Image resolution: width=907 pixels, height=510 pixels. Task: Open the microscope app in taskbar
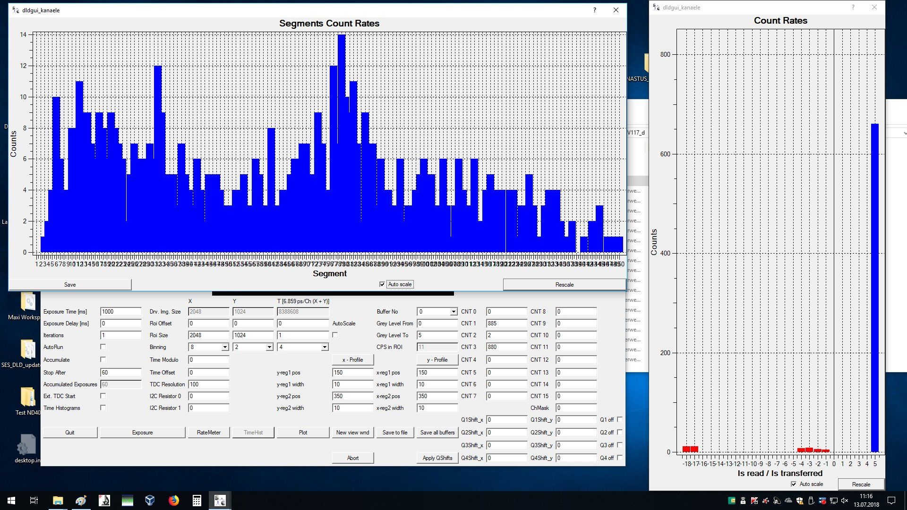(x=104, y=501)
